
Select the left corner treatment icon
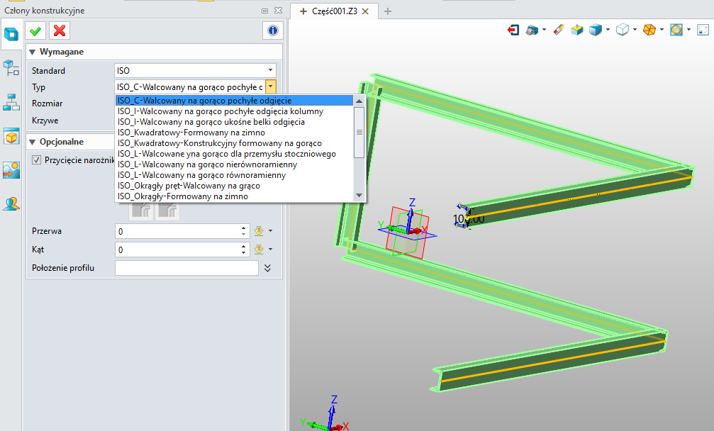coord(142,211)
